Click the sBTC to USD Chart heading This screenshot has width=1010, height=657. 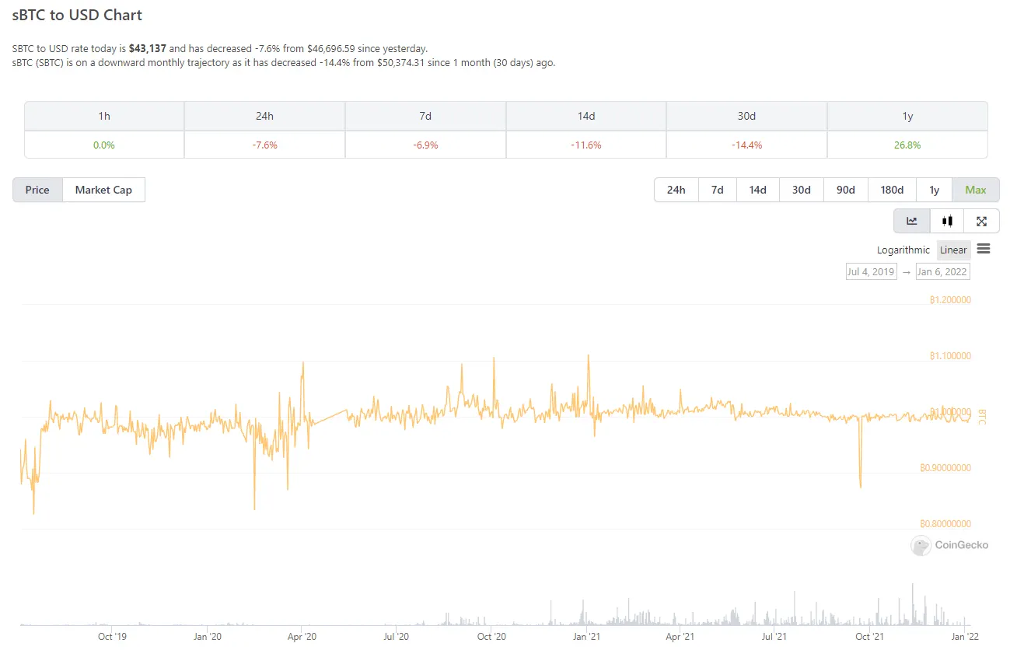pos(78,15)
